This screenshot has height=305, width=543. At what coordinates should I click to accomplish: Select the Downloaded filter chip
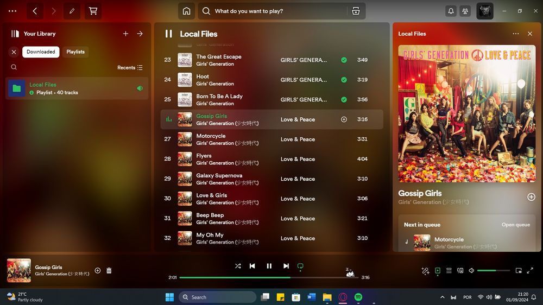point(41,52)
